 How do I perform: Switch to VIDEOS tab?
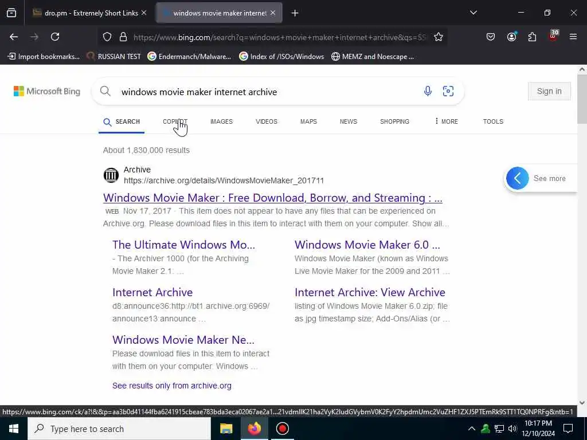tap(266, 121)
